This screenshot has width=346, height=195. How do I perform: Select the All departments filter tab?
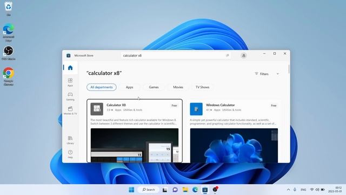pos(102,87)
